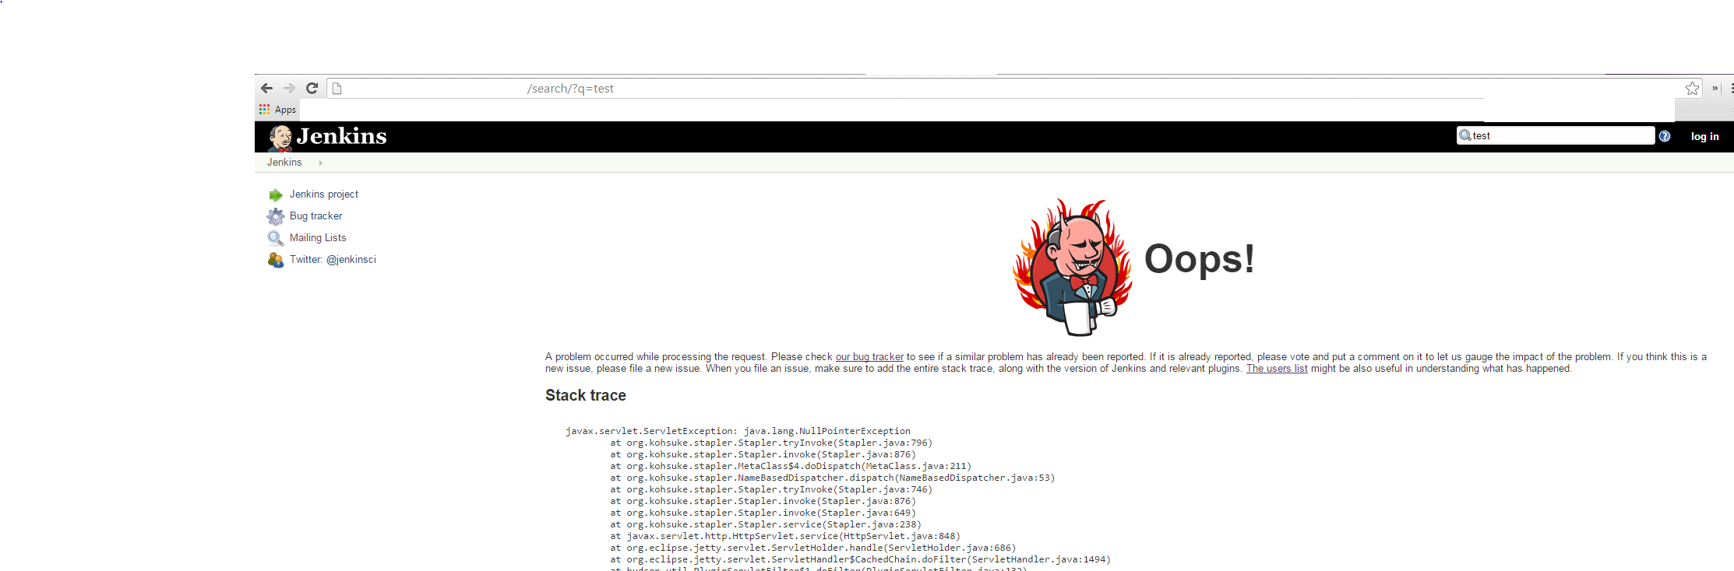Screen dimensions: 1734x571
Task: Expand hidden toolbar items with the » chevron
Action: point(1715,89)
